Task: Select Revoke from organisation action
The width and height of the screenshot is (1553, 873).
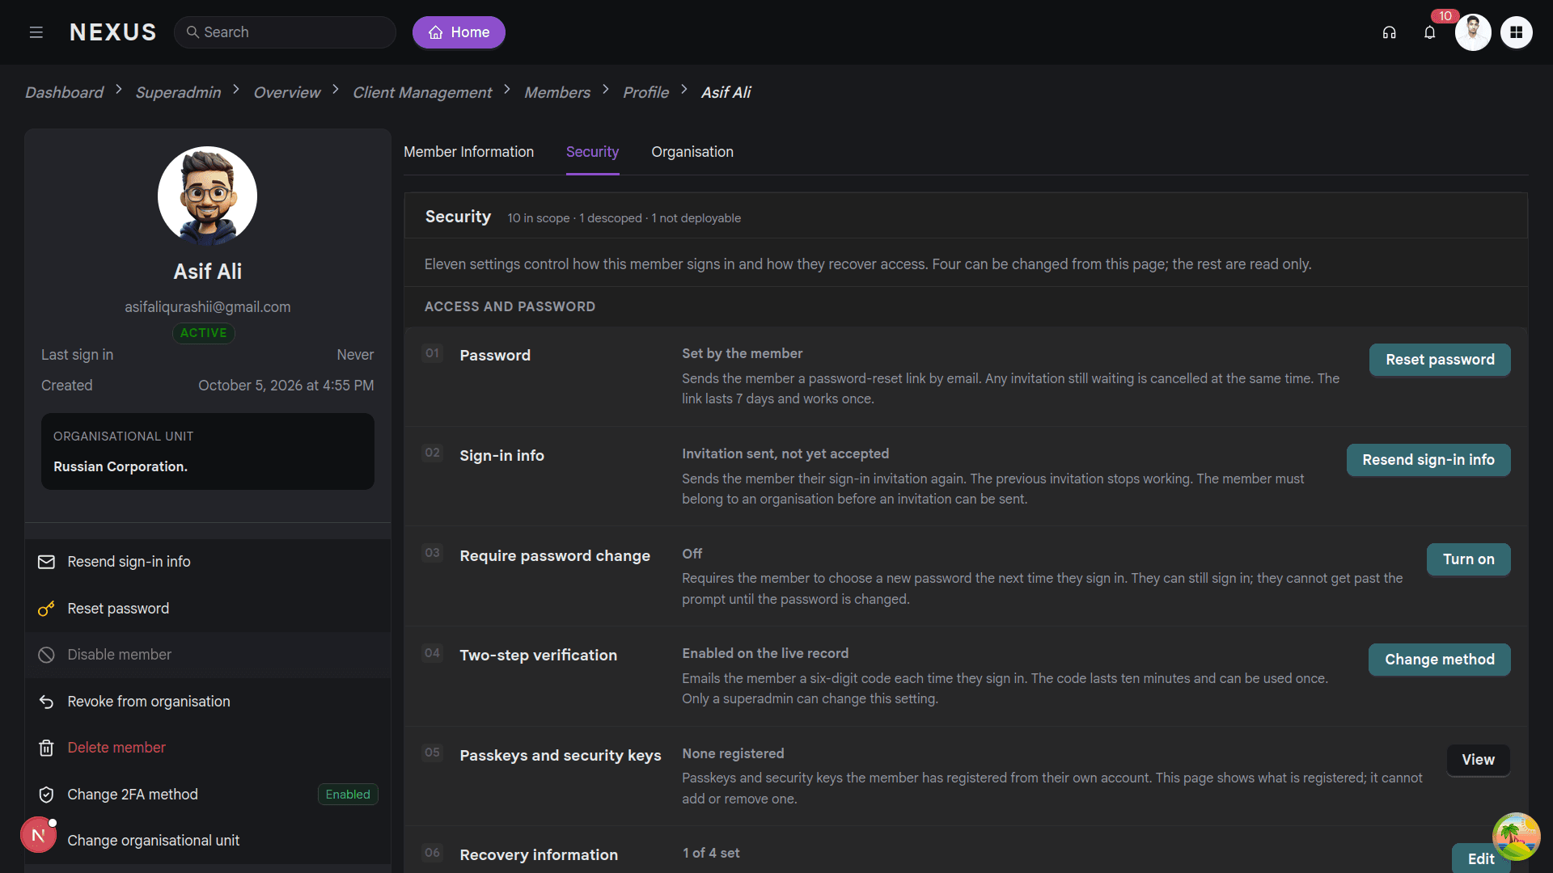Action: coord(208,702)
